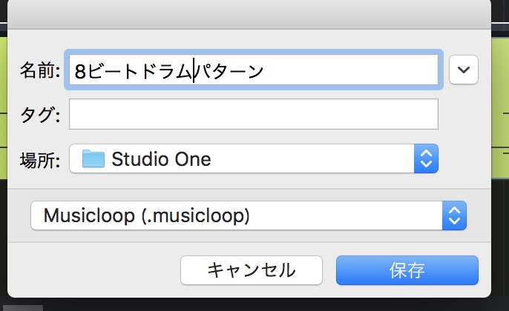Click the Studio One folder name text
Screen dimensions: 509x311
161,158
